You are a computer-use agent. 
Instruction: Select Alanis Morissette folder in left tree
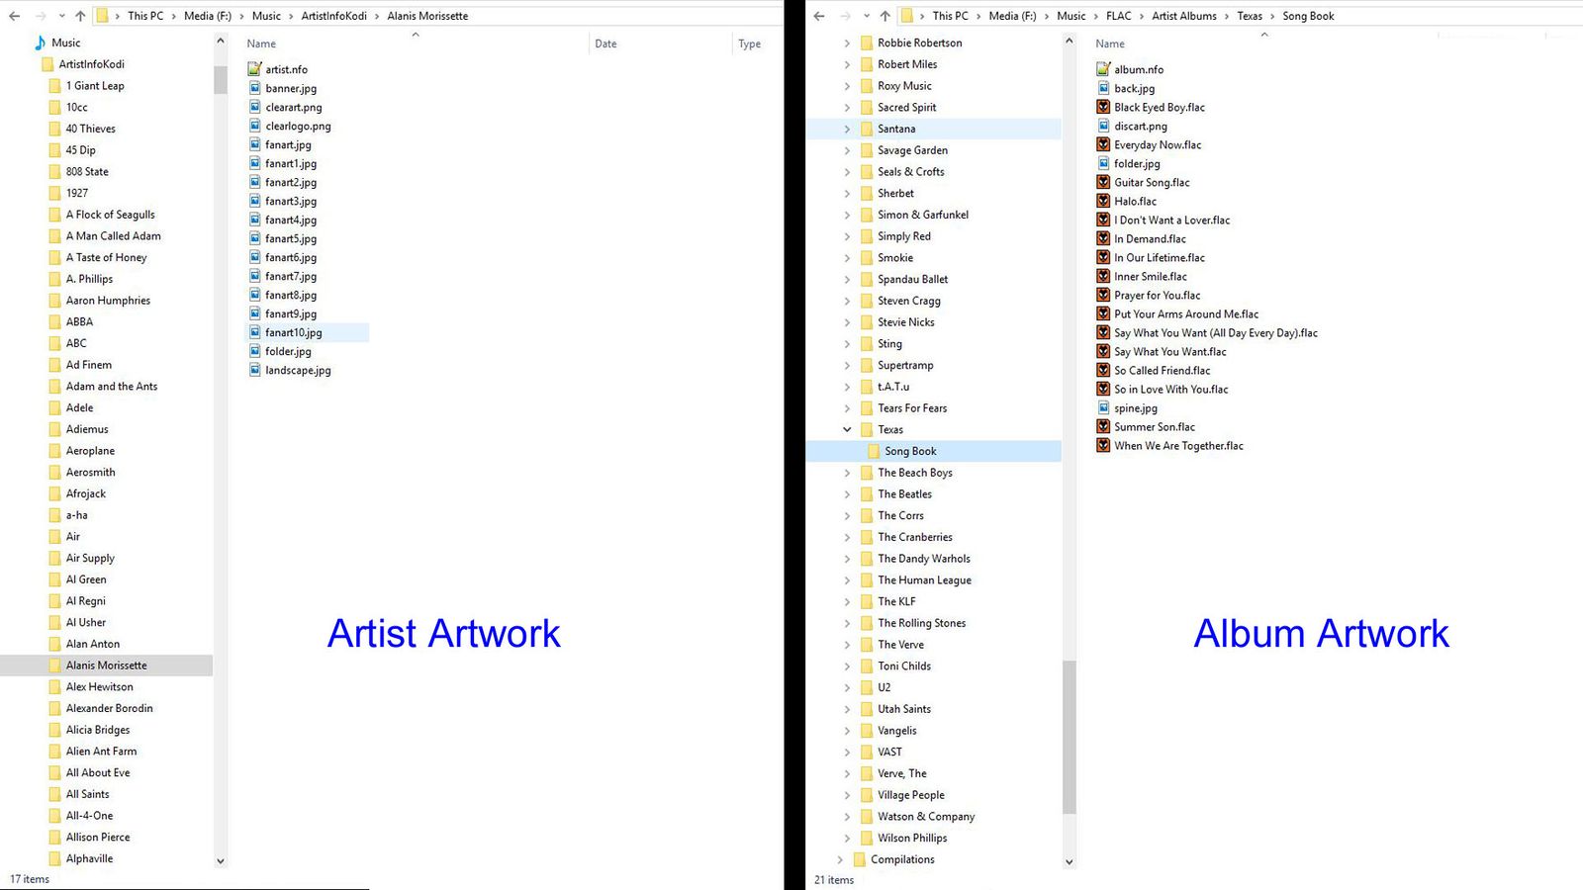click(x=106, y=666)
